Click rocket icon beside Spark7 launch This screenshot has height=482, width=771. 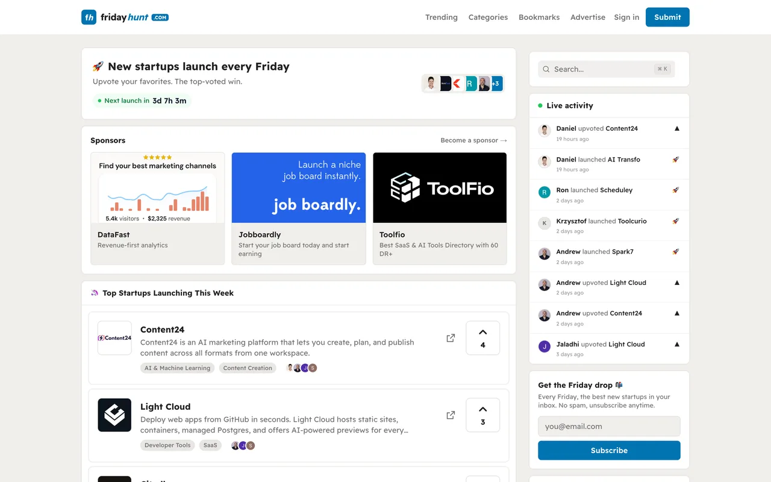click(x=676, y=252)
